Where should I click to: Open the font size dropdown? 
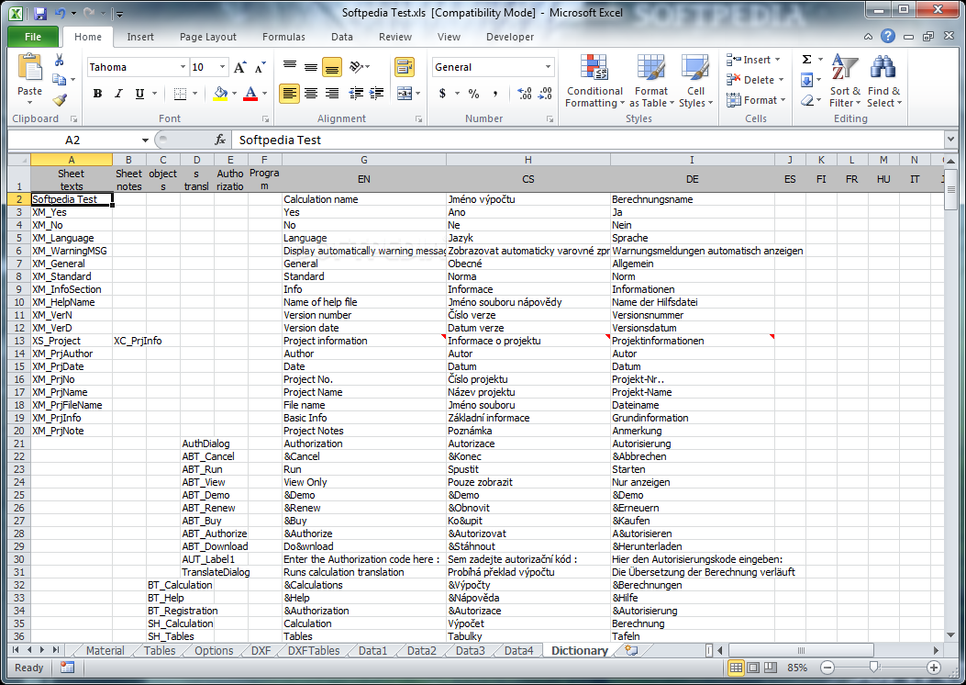(x=222, y=67)
